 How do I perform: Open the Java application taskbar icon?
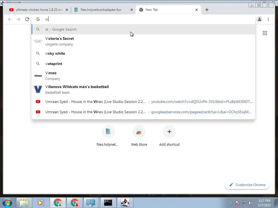tap(125, 203)
